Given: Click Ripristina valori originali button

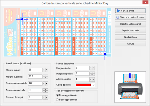Looking at the screenshot, I should tap(130, 24).
